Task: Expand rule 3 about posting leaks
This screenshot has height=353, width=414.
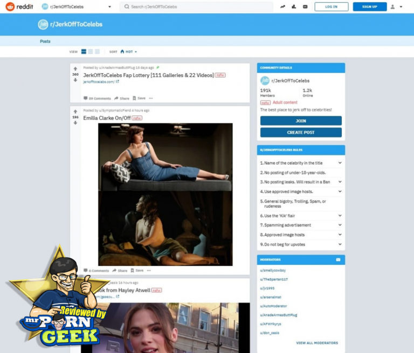Action: click(x=340, y=182)
